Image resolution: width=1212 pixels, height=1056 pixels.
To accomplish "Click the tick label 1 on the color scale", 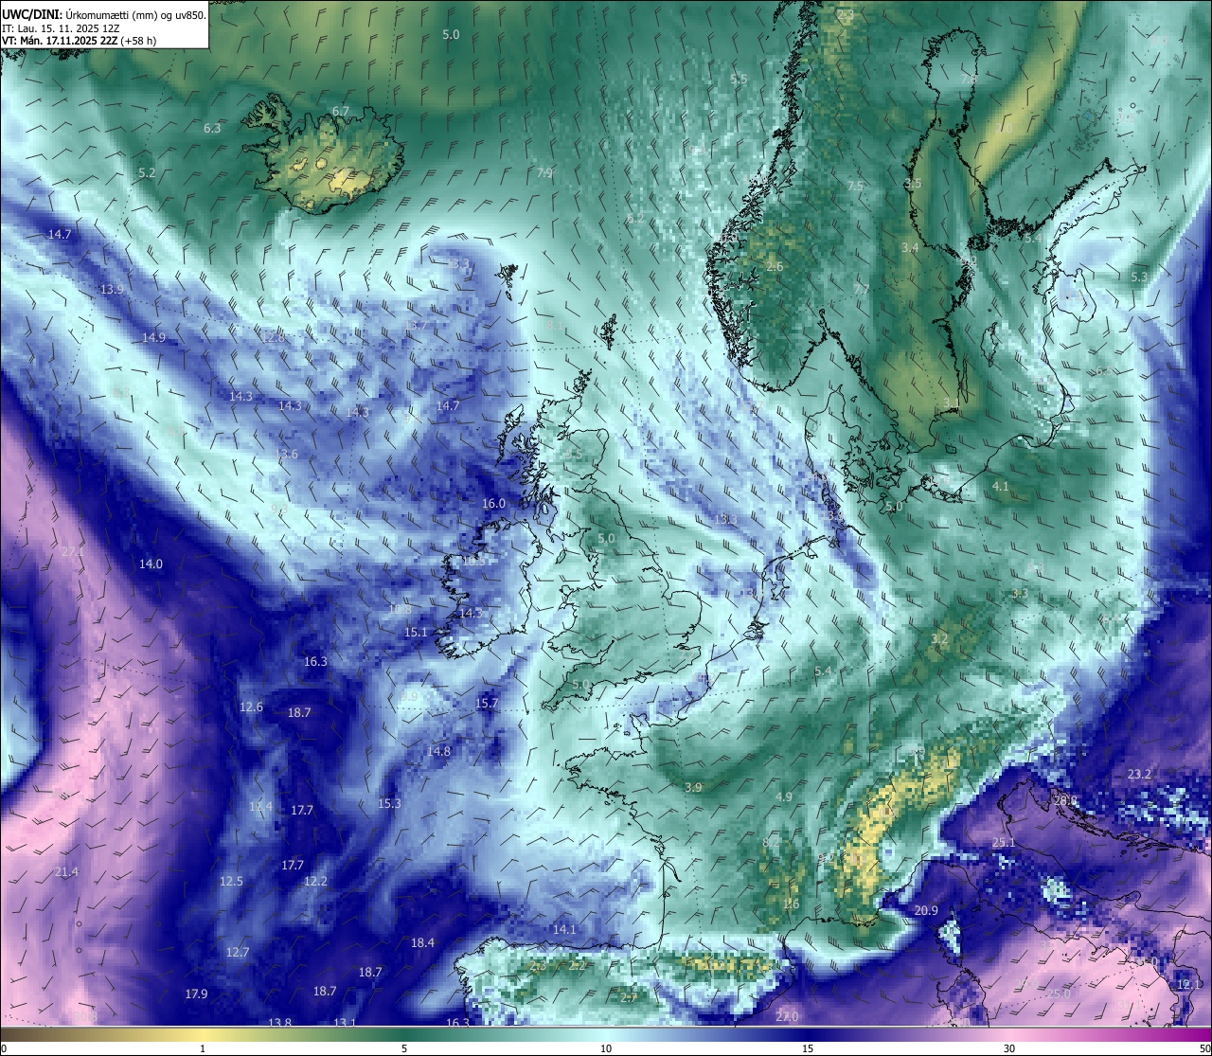I will [x=203, y=1048].
